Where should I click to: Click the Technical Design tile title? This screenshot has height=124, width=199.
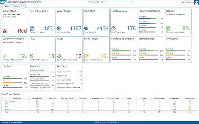pyautogui.click(x=146, y=39)
